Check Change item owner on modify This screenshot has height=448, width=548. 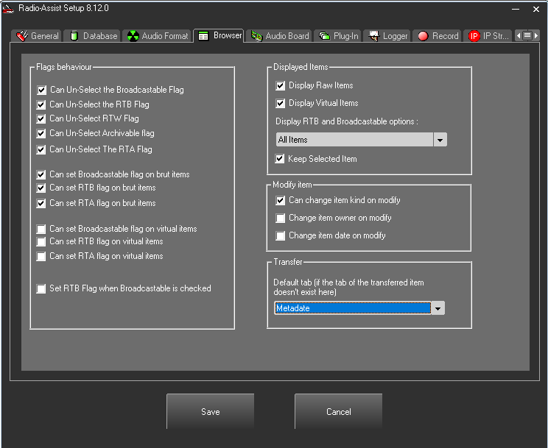pos(281,218)
